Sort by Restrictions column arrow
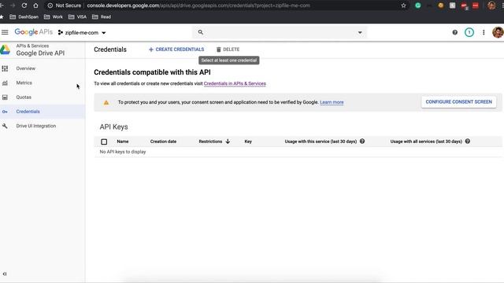504x283 pixels. (x=228, y=141)
